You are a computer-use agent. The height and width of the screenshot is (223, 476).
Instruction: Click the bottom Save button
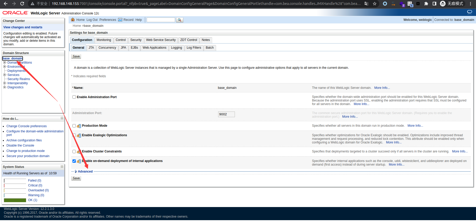(x=76, y=178)
